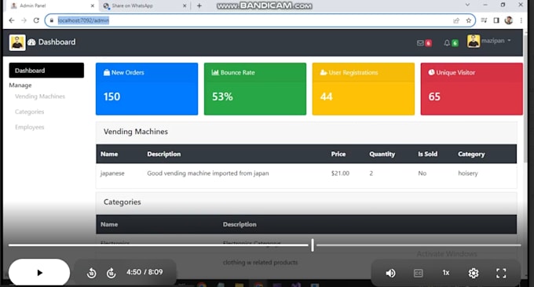Play the video with play button
This screenshot has width=534, height=287.
(39, 272)
